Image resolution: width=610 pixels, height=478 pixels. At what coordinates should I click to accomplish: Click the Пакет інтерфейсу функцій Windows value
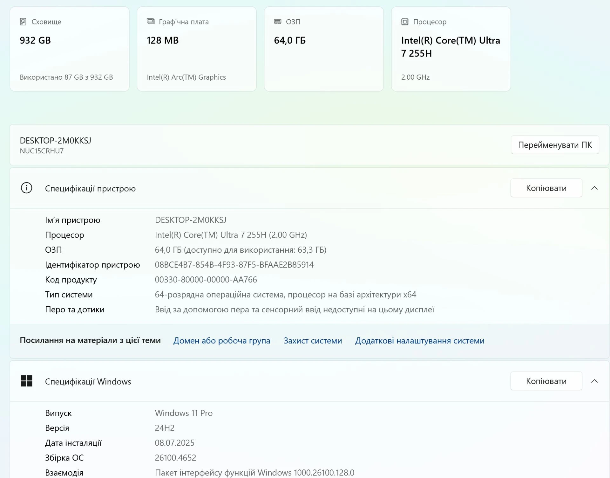click(x=254, y=473)
